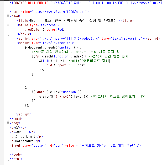
Task: Click the <p>ASP.NET</p> line
Action: click(23, 132)
